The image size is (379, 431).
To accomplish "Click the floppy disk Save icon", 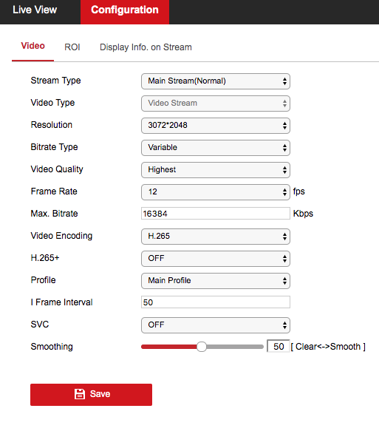I will click(80, 394).
